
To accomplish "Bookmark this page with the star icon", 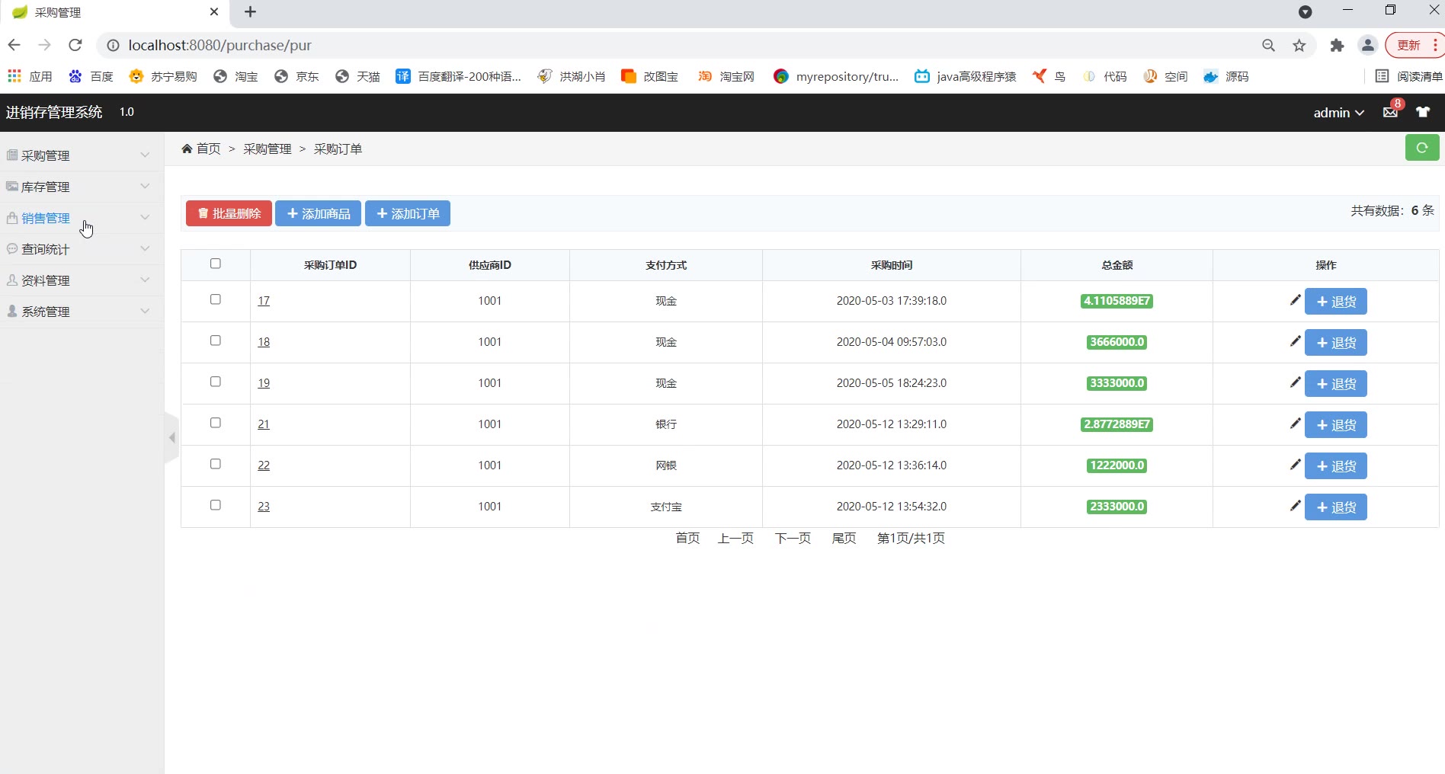I will (1299, 46).
